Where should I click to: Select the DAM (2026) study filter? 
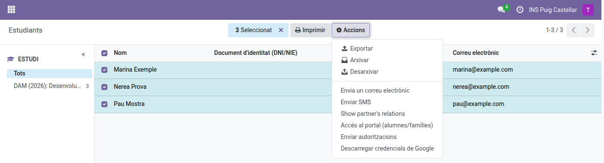click(x=49, y=86)
